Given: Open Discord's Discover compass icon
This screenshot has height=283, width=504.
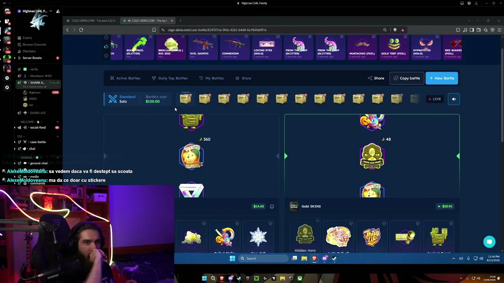Looking at the screenshot, I should tap(7, 87).
